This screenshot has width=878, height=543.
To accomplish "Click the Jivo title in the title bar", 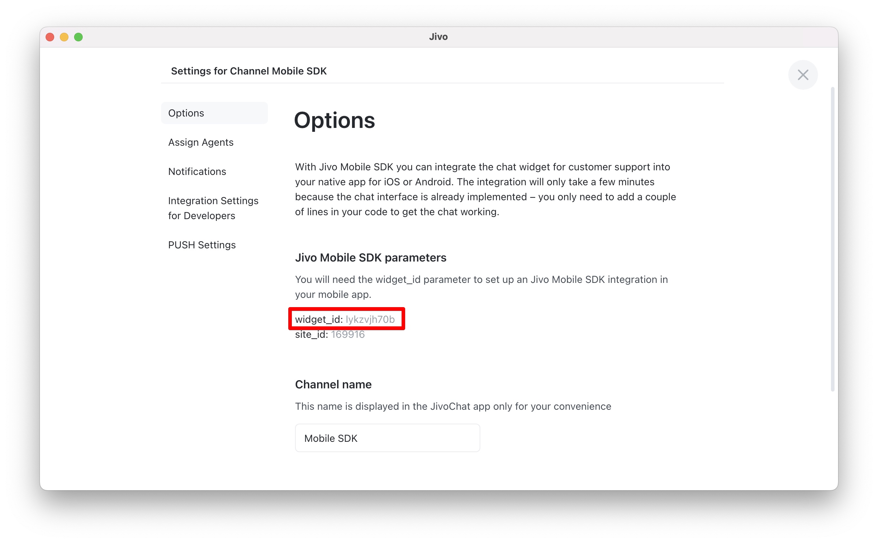I will [438, 37].
